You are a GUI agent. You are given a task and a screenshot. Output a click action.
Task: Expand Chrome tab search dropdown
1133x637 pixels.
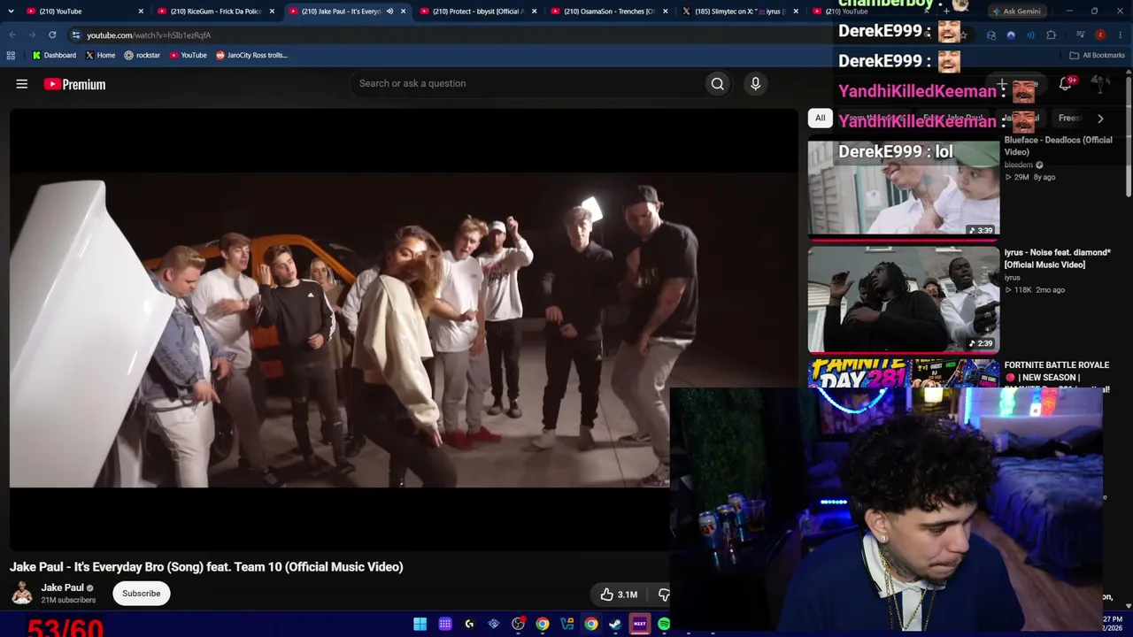[x=11, y=12]
